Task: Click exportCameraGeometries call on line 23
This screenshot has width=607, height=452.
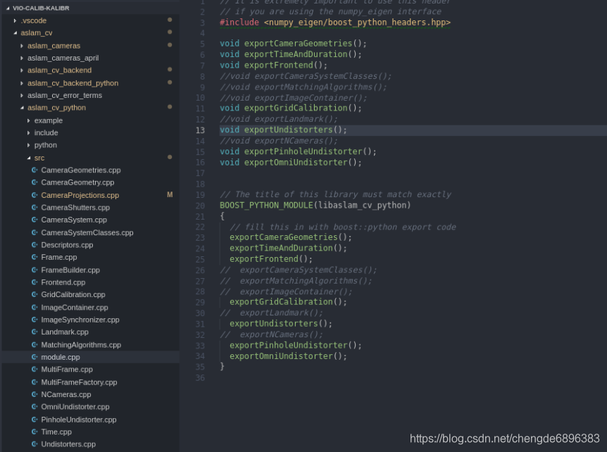Action: coord(283,237)
